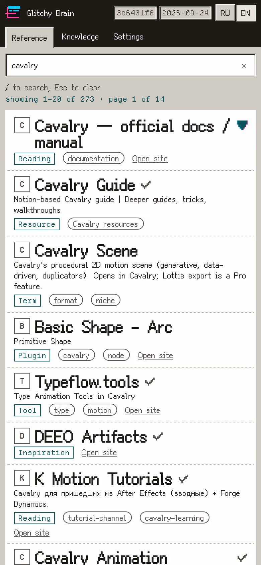The image size is (261, 565).
Task: Switch language to EN
Action: click(245, 13)
